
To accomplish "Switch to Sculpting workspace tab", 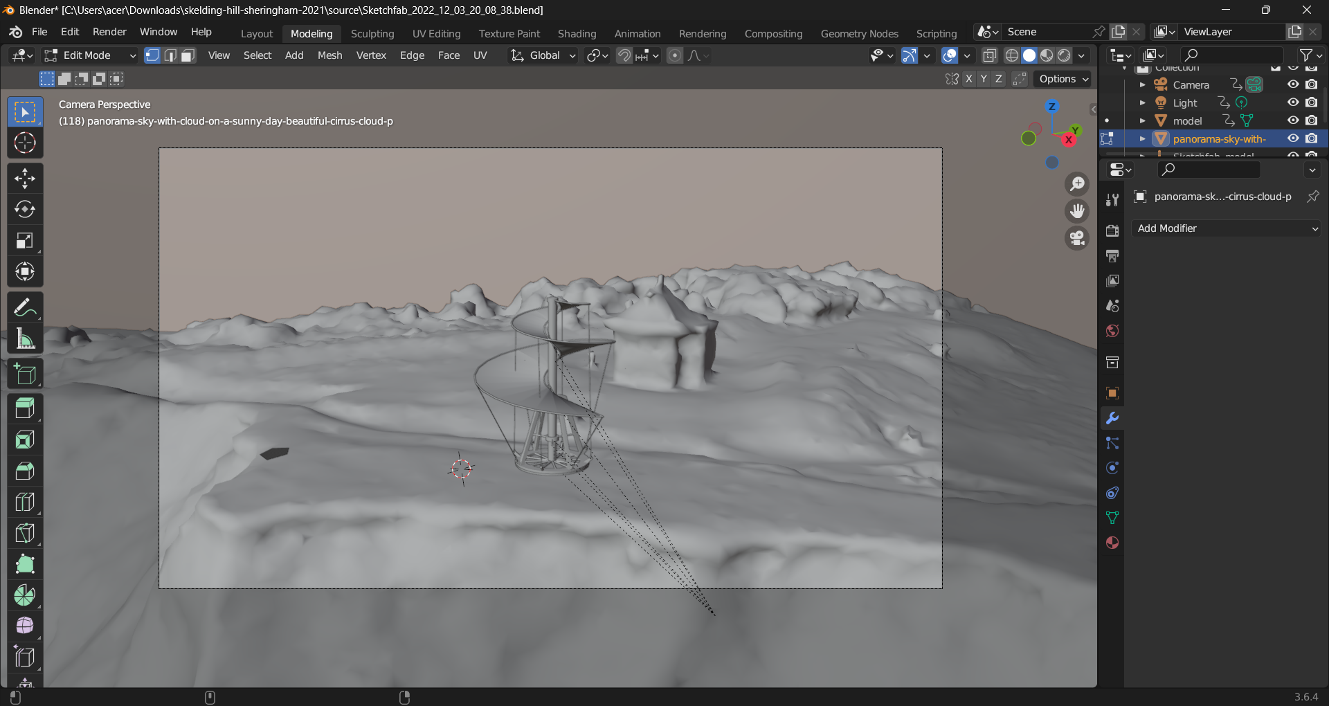I will [x=372, y=33].
